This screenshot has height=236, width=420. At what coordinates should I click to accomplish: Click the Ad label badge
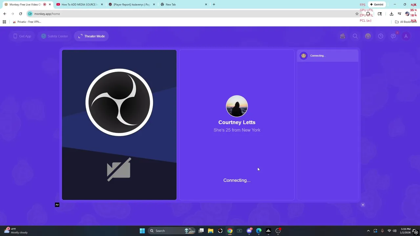coord(57,205)
